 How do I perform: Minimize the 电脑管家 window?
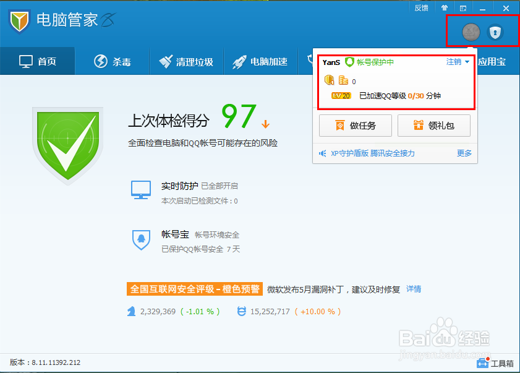coord(482,9)
